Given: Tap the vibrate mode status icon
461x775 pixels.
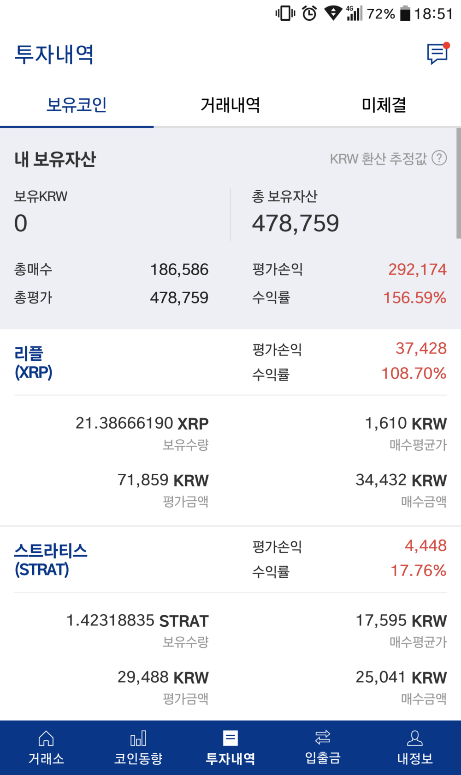Looking at the screenshot, I should [285, 13].
